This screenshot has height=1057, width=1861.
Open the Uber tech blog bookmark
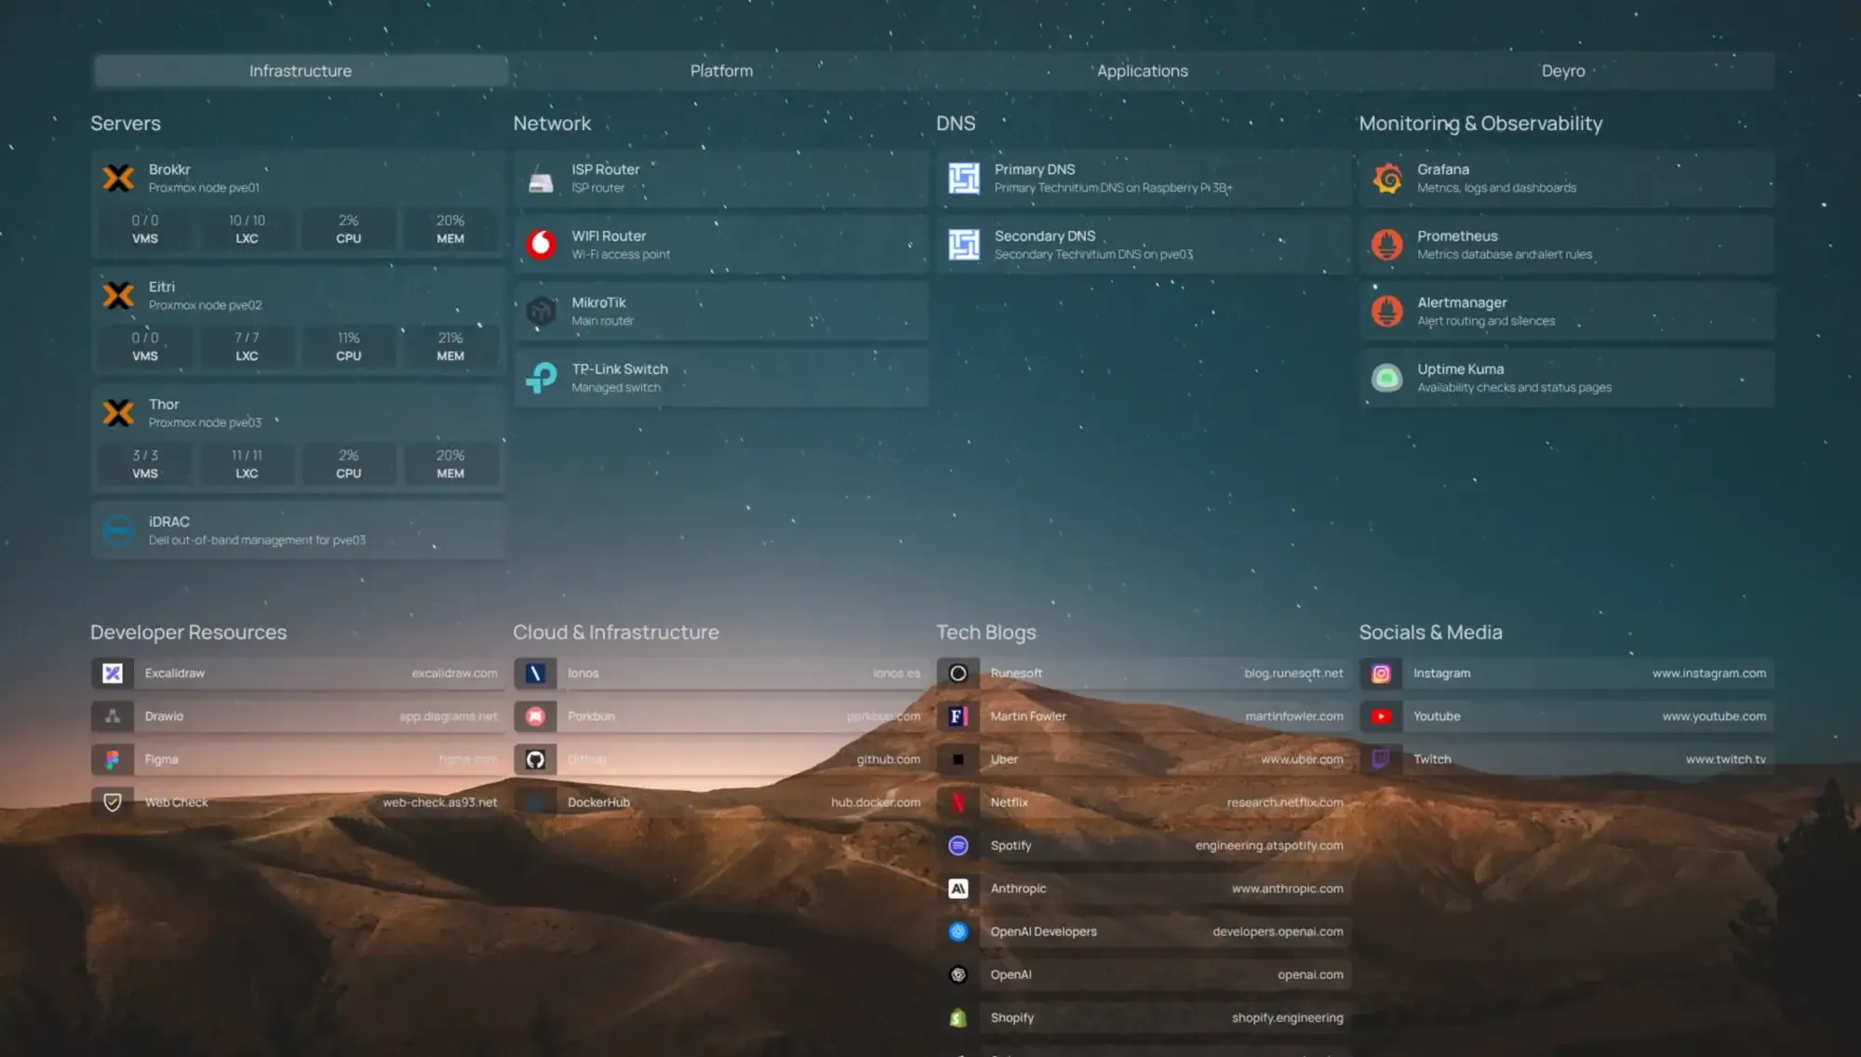pyautogui.click(x=1144, y=759)
